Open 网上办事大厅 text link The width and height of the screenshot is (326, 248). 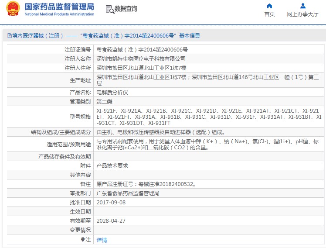302,14
